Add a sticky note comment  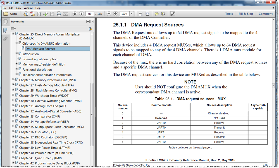157,13
